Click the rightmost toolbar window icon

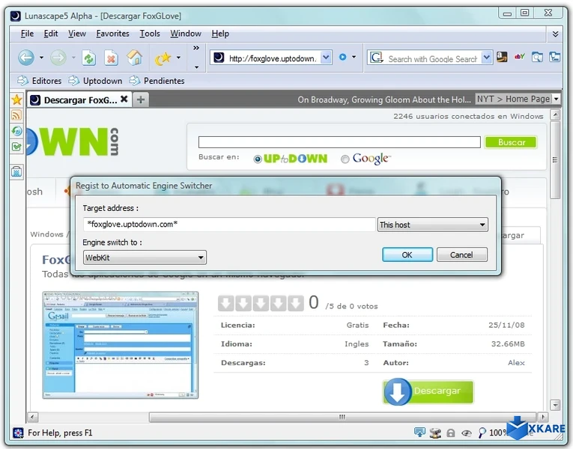click(x=554, y=57)
